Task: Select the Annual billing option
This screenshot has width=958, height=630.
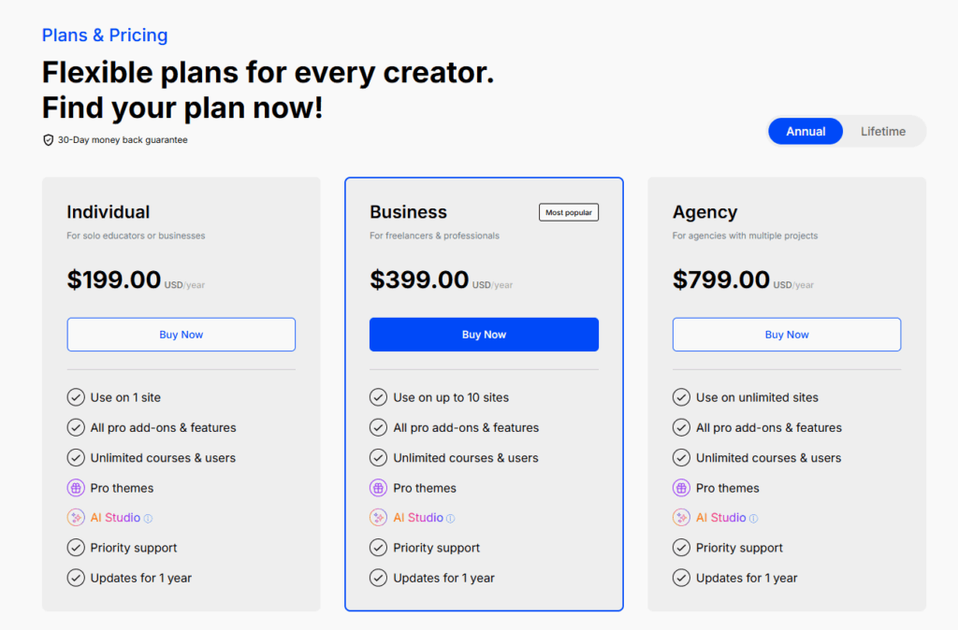Action: click(806, 132)
